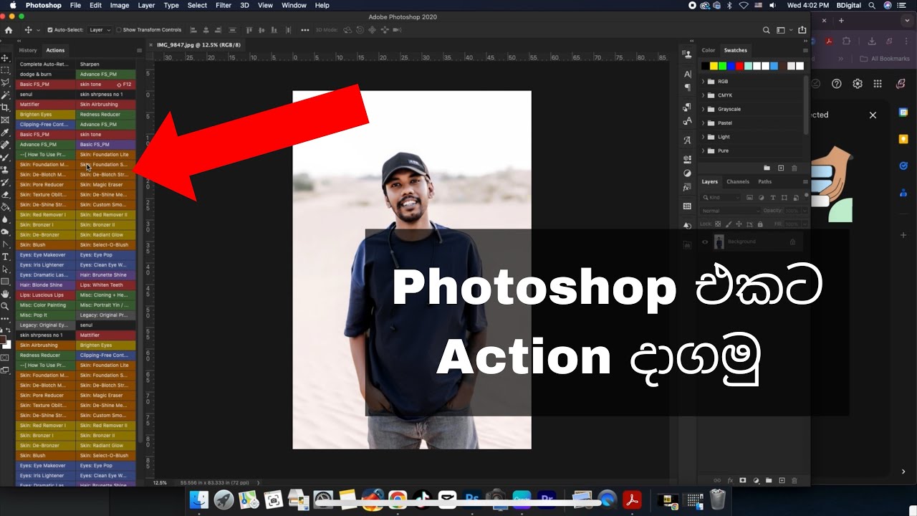Viewport: 917px width, 516px height.
Task: Create a new swatch with plus icon
Action: point(781,168)
